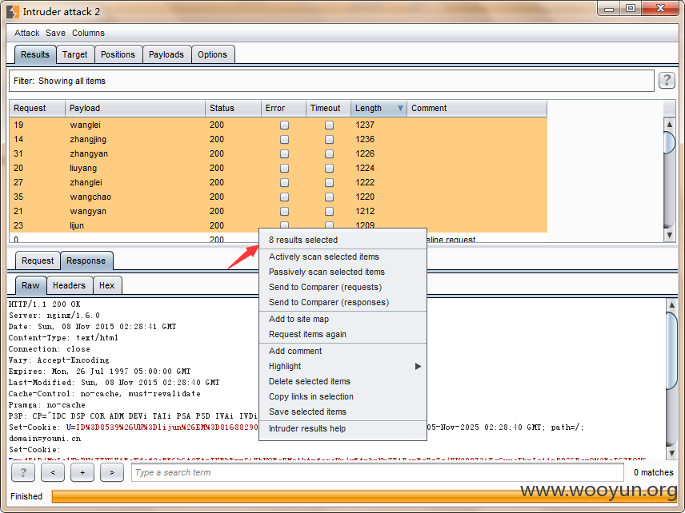Go to previous search match button
Image resolution: width=685 pixels, height=513 pixels.
[x=53, y=472]
